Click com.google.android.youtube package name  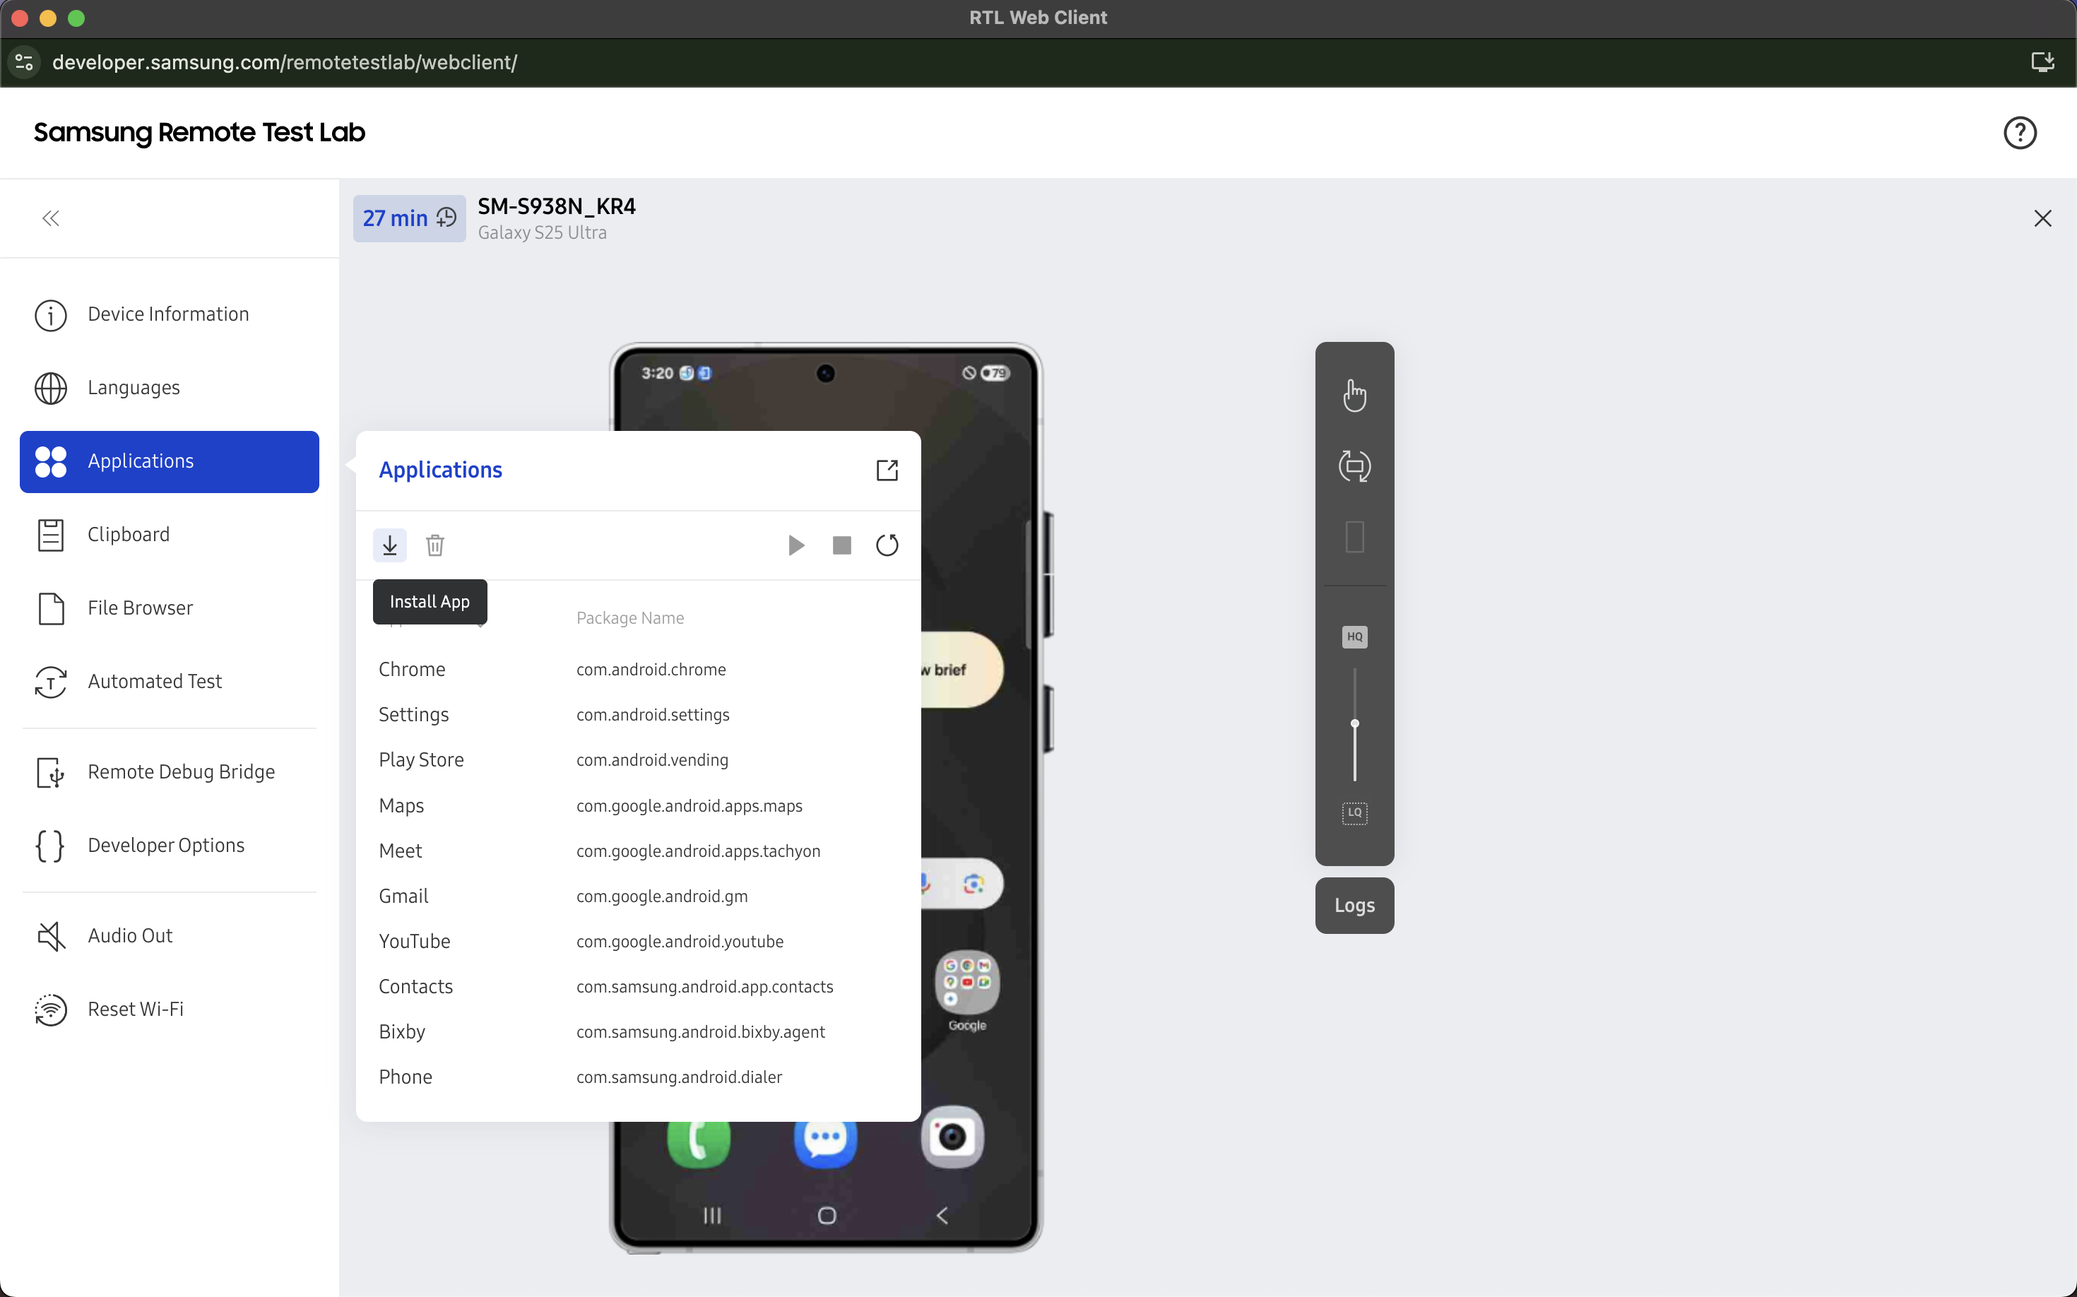coord(680,942)
